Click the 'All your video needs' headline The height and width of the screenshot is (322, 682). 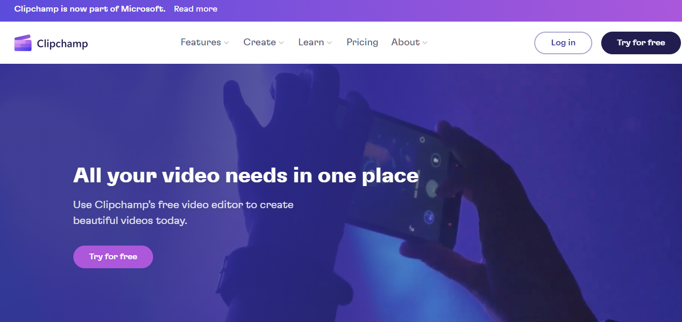point(245,175)
